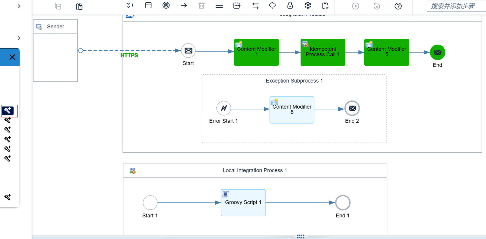Click the Paste clipboard icon

(x=79, y=6)
